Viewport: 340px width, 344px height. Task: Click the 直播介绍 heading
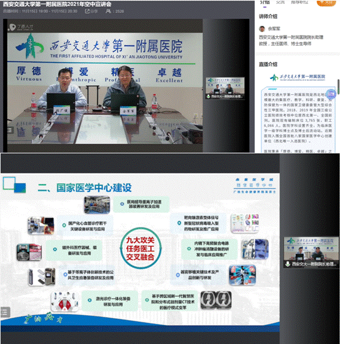click(268, 64)
